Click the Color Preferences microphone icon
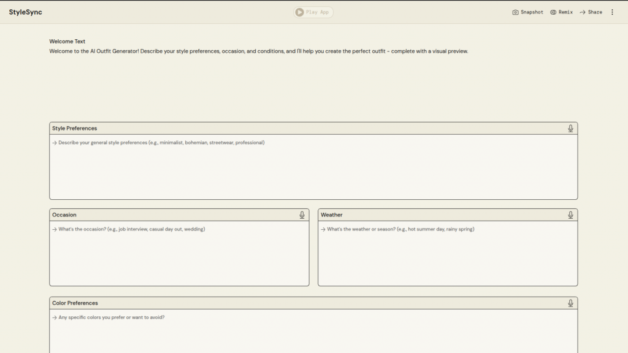This screenshot has width=628, height=353. point(570,303)
